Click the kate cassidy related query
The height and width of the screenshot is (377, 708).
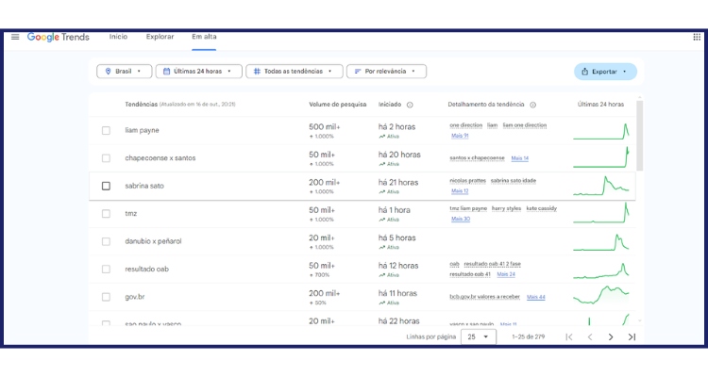[x=542, y=209]
